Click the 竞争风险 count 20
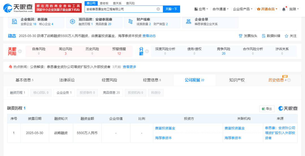305x156 pixels. point(223,53)
